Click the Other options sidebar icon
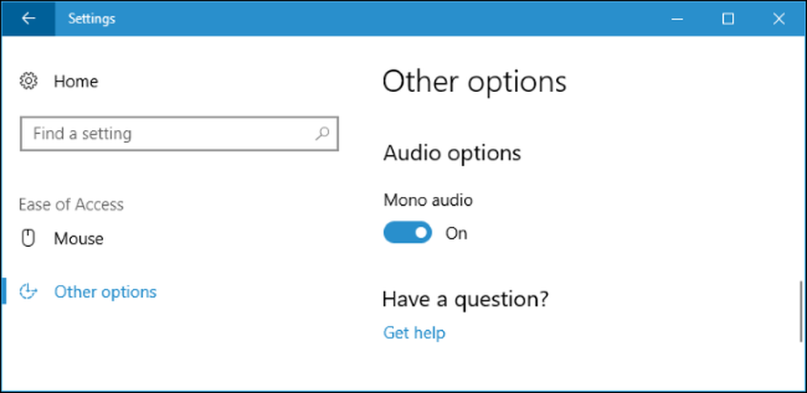This screenshot has width=807, height=393. 28,291
